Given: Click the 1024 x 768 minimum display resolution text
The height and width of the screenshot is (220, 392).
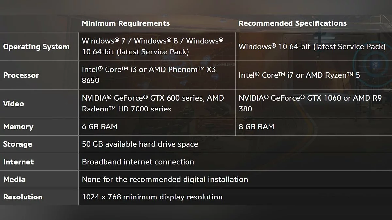Looking at the screenshot, I should point(152,197).
